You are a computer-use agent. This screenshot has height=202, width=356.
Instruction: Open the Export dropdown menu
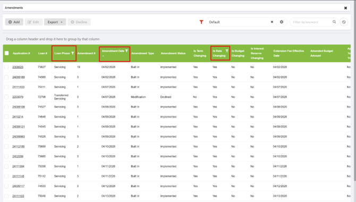55,22
